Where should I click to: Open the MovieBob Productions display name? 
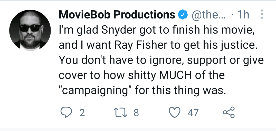tap(117, 15)
